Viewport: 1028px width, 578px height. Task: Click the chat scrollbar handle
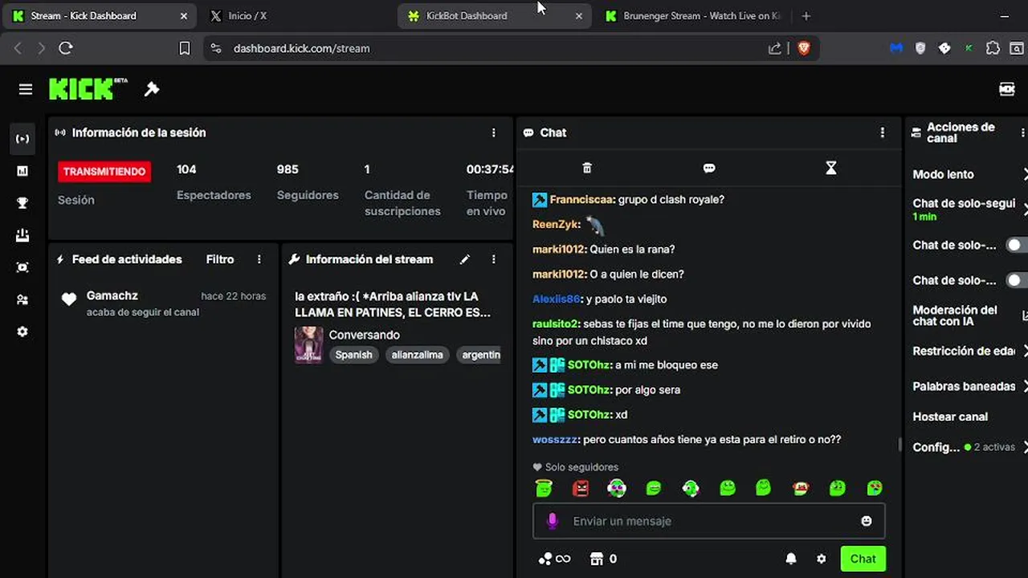(x=899, y=445)
